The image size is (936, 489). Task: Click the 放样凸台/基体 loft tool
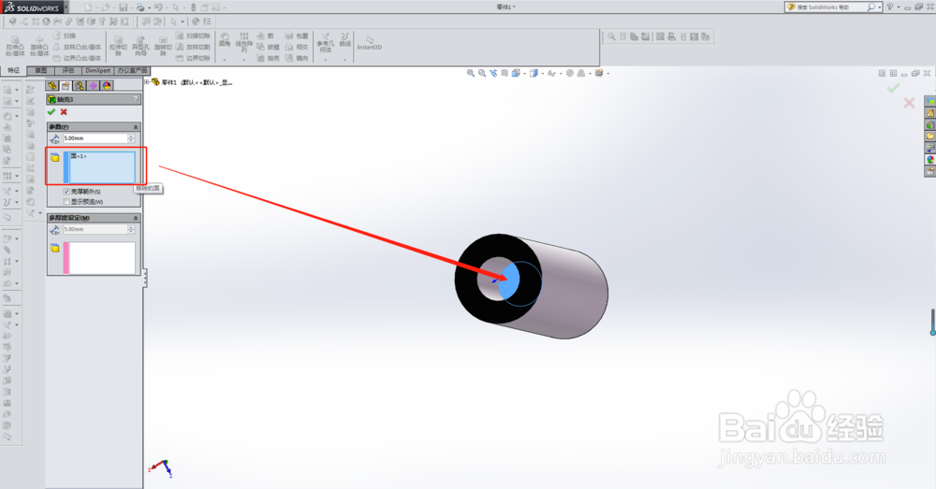click(77, 47)
